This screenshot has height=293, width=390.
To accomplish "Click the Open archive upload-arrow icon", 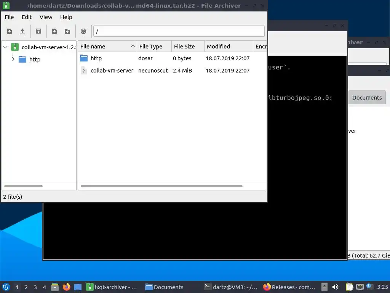I will [x=22, y=31].
